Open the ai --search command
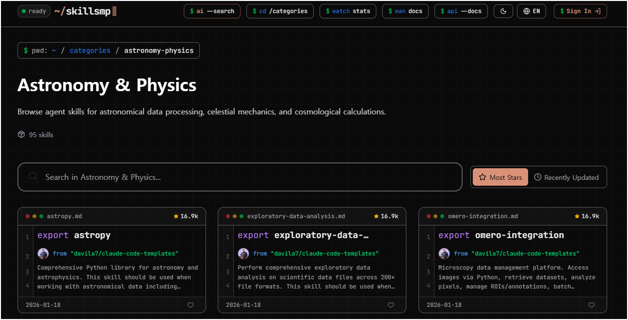The height and width of the screenshot is (320, 628). coord(212,11)
